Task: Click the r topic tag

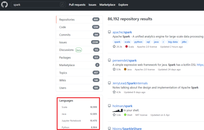Action: [x=163, y=42]
